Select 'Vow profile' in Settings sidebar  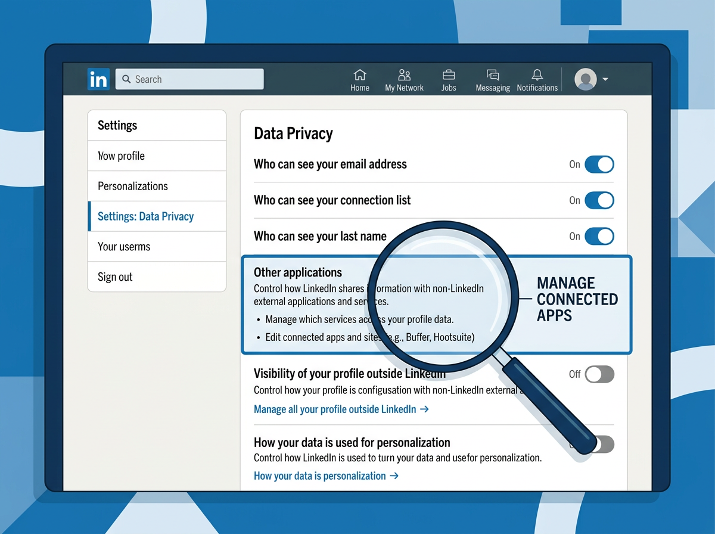157,156
